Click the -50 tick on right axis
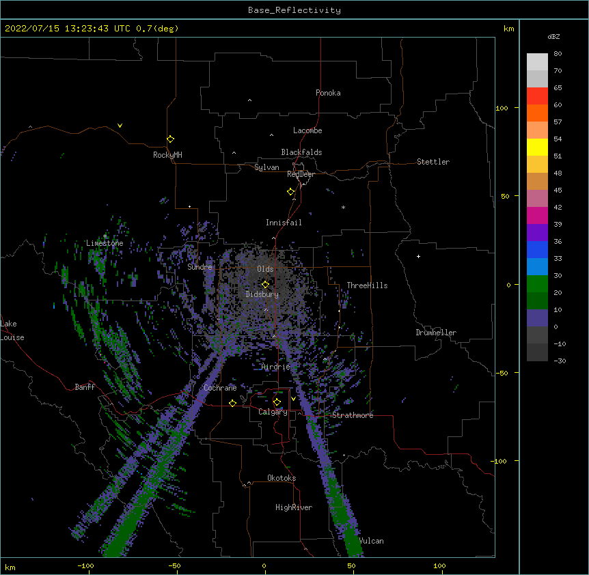Screen dimensions: 589x575 click(x=502, y=373)
